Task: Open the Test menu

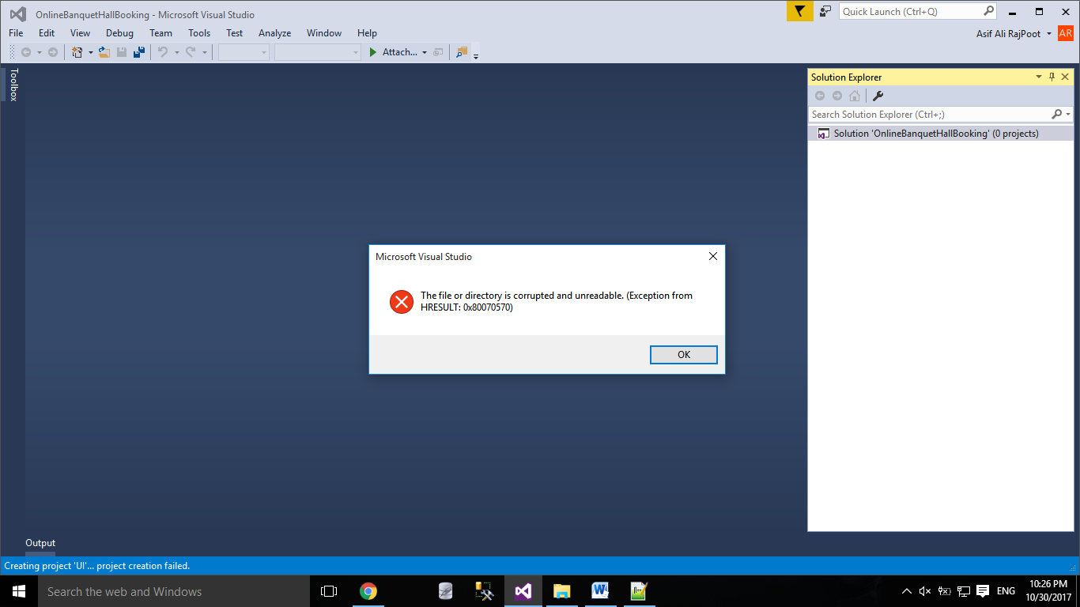Action: 234,33
